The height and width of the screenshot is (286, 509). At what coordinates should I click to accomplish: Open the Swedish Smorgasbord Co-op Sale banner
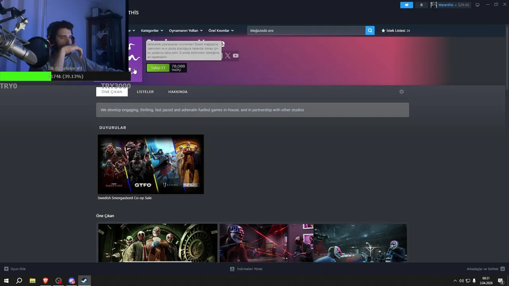151,164
